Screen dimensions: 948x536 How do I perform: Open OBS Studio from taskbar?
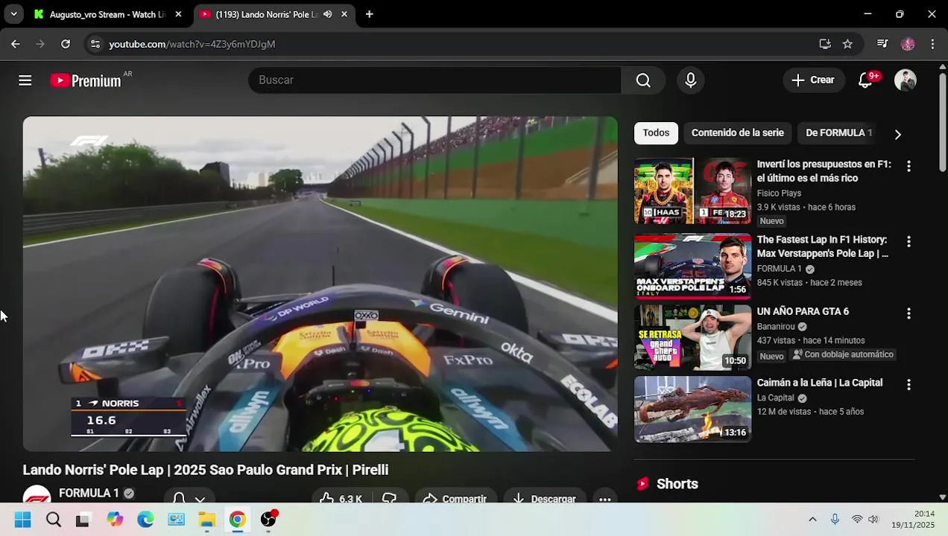coord(268,520)
